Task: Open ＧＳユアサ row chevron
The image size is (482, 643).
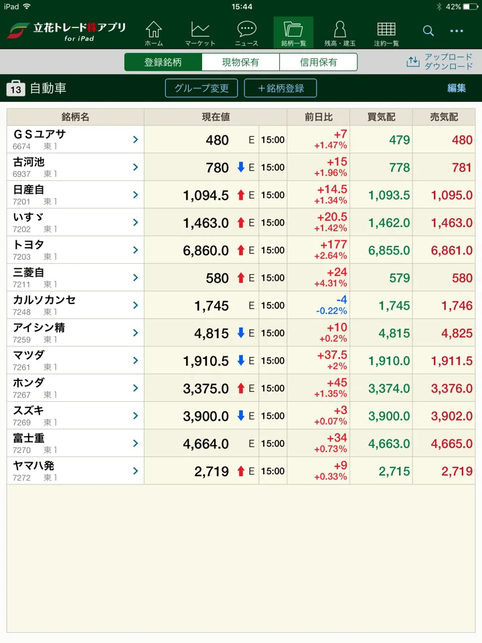Action: (136, 140)
